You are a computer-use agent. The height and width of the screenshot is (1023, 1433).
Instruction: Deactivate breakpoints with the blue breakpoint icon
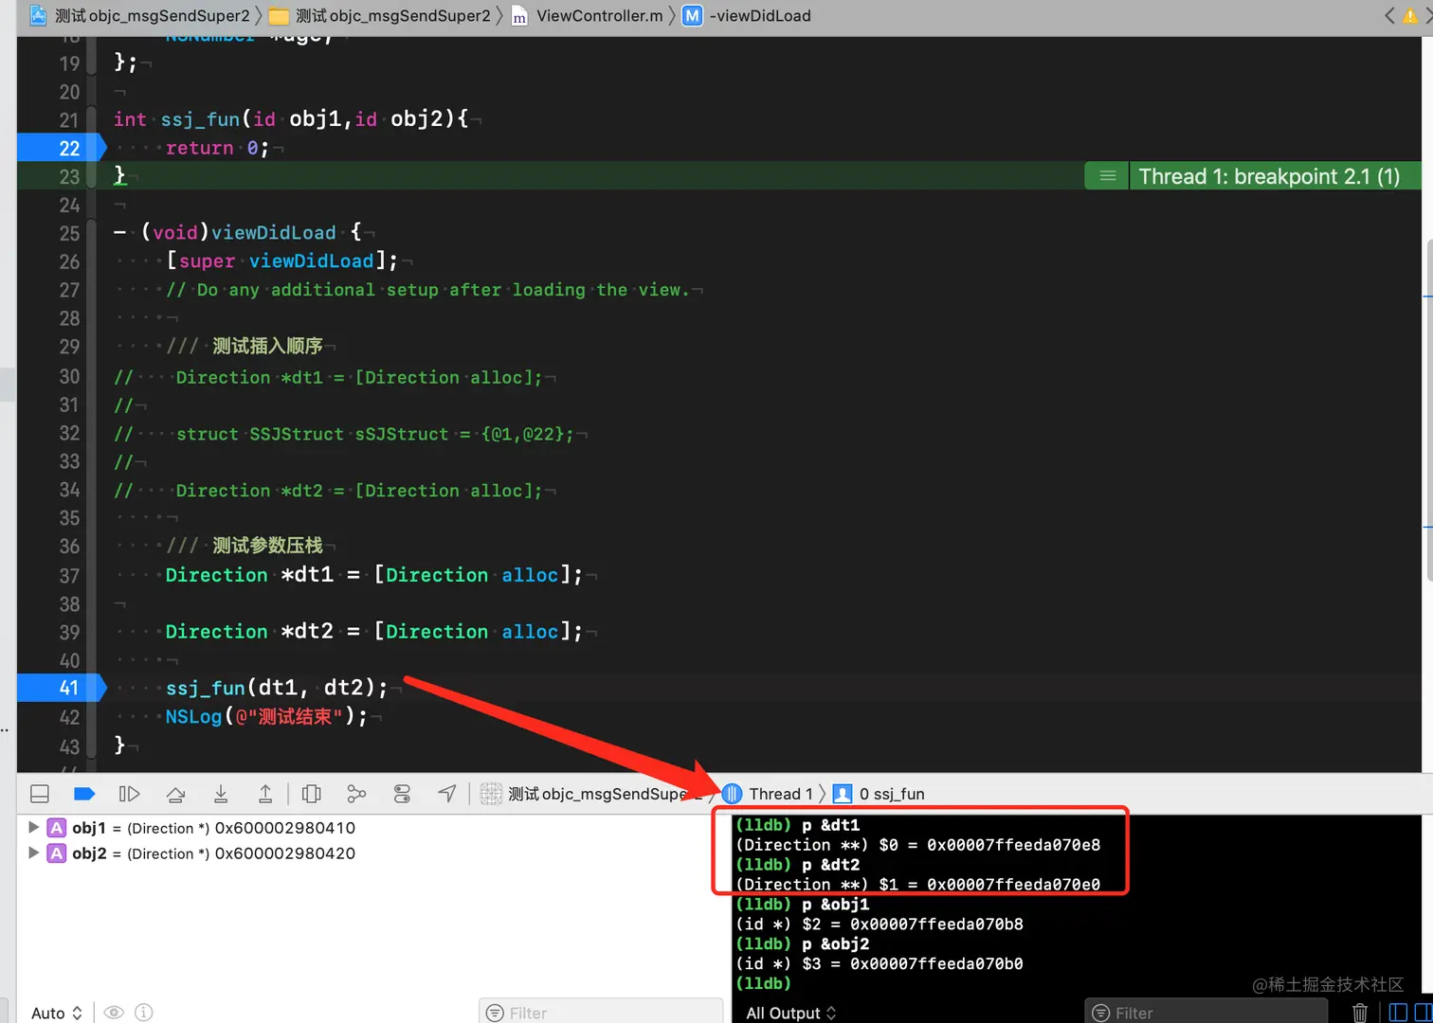[84, 794]
